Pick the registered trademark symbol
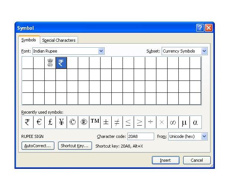 click(x=83, y=122)
